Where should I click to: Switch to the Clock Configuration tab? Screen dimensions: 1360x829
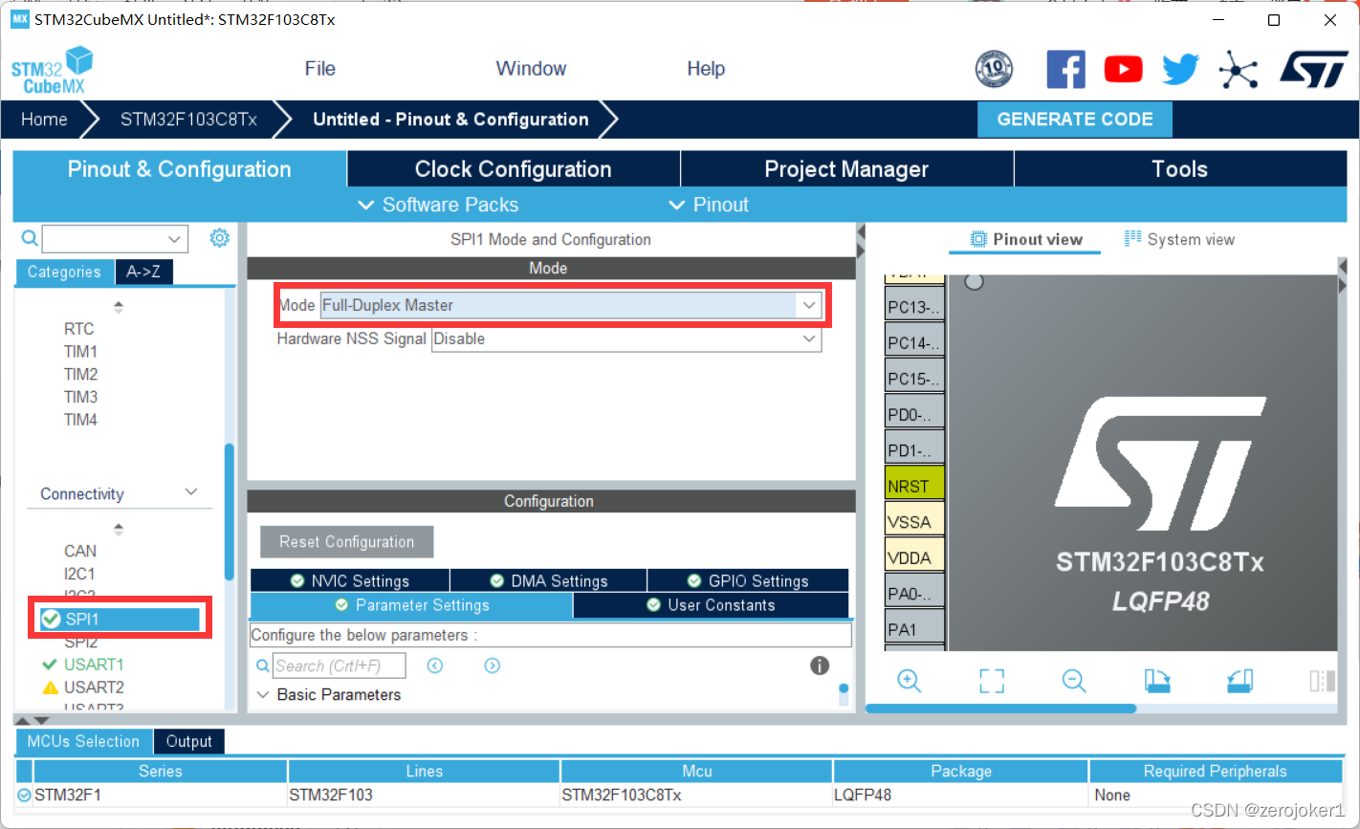click(513, 169)
